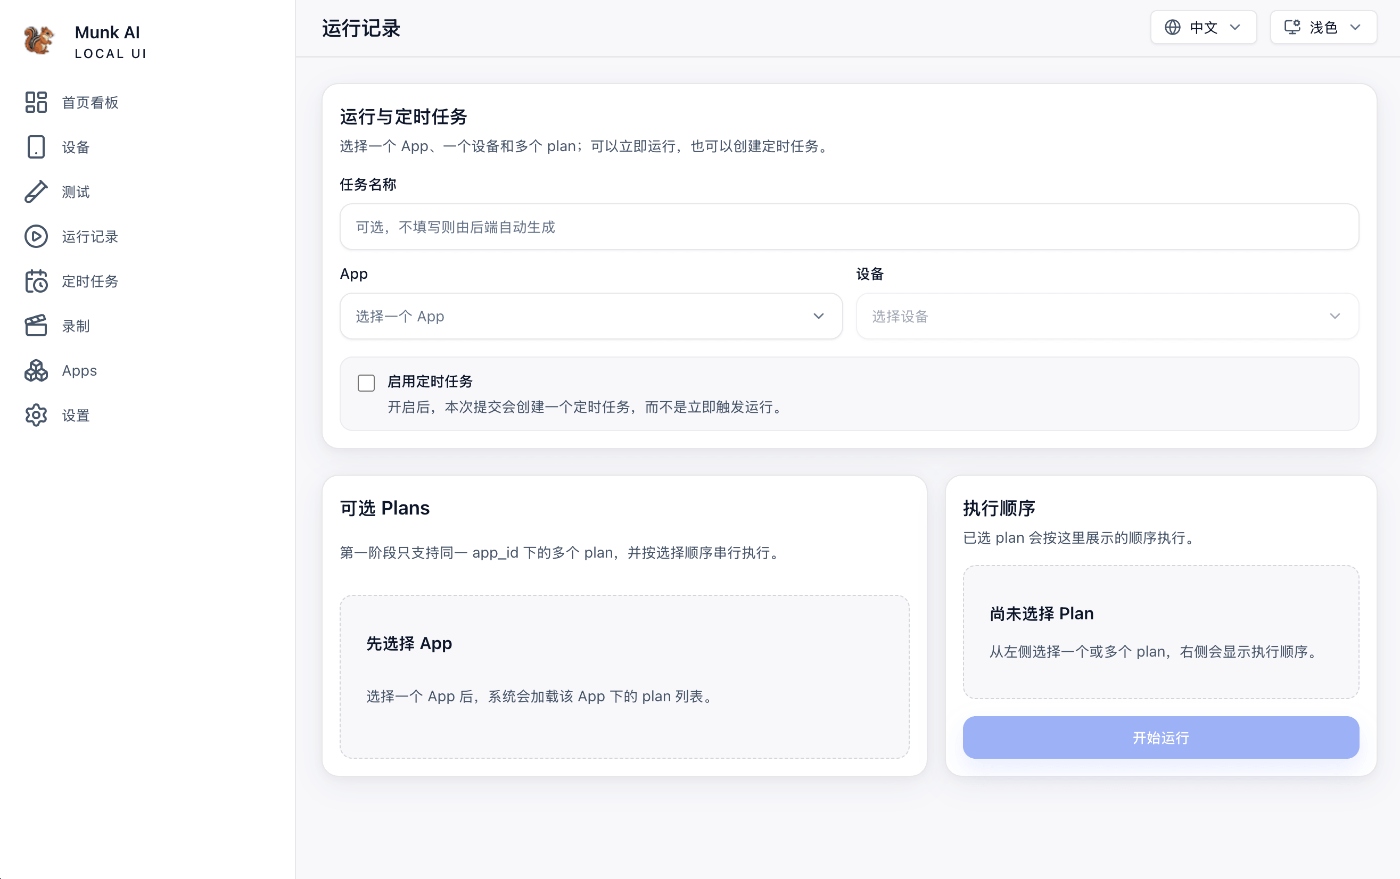
Task: Open the 选择一个 App dropdown
Action: tap(591, 316)
